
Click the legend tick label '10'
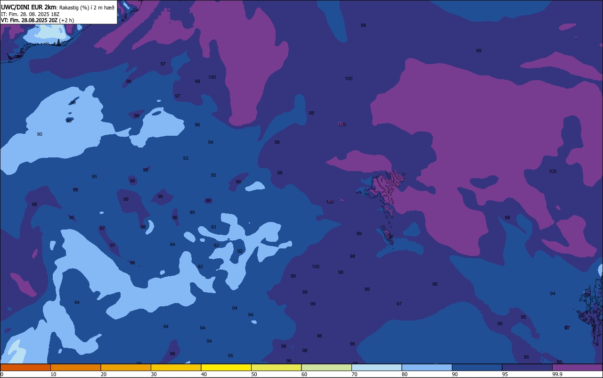click(x=53, y=374)
